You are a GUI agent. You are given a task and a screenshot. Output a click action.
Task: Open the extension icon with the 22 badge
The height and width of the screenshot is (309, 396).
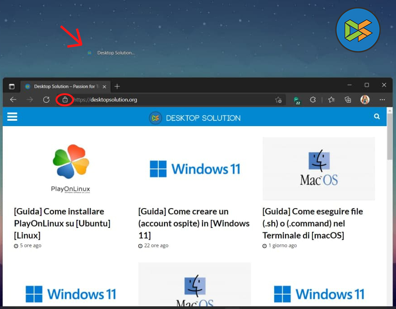point(297,100)
